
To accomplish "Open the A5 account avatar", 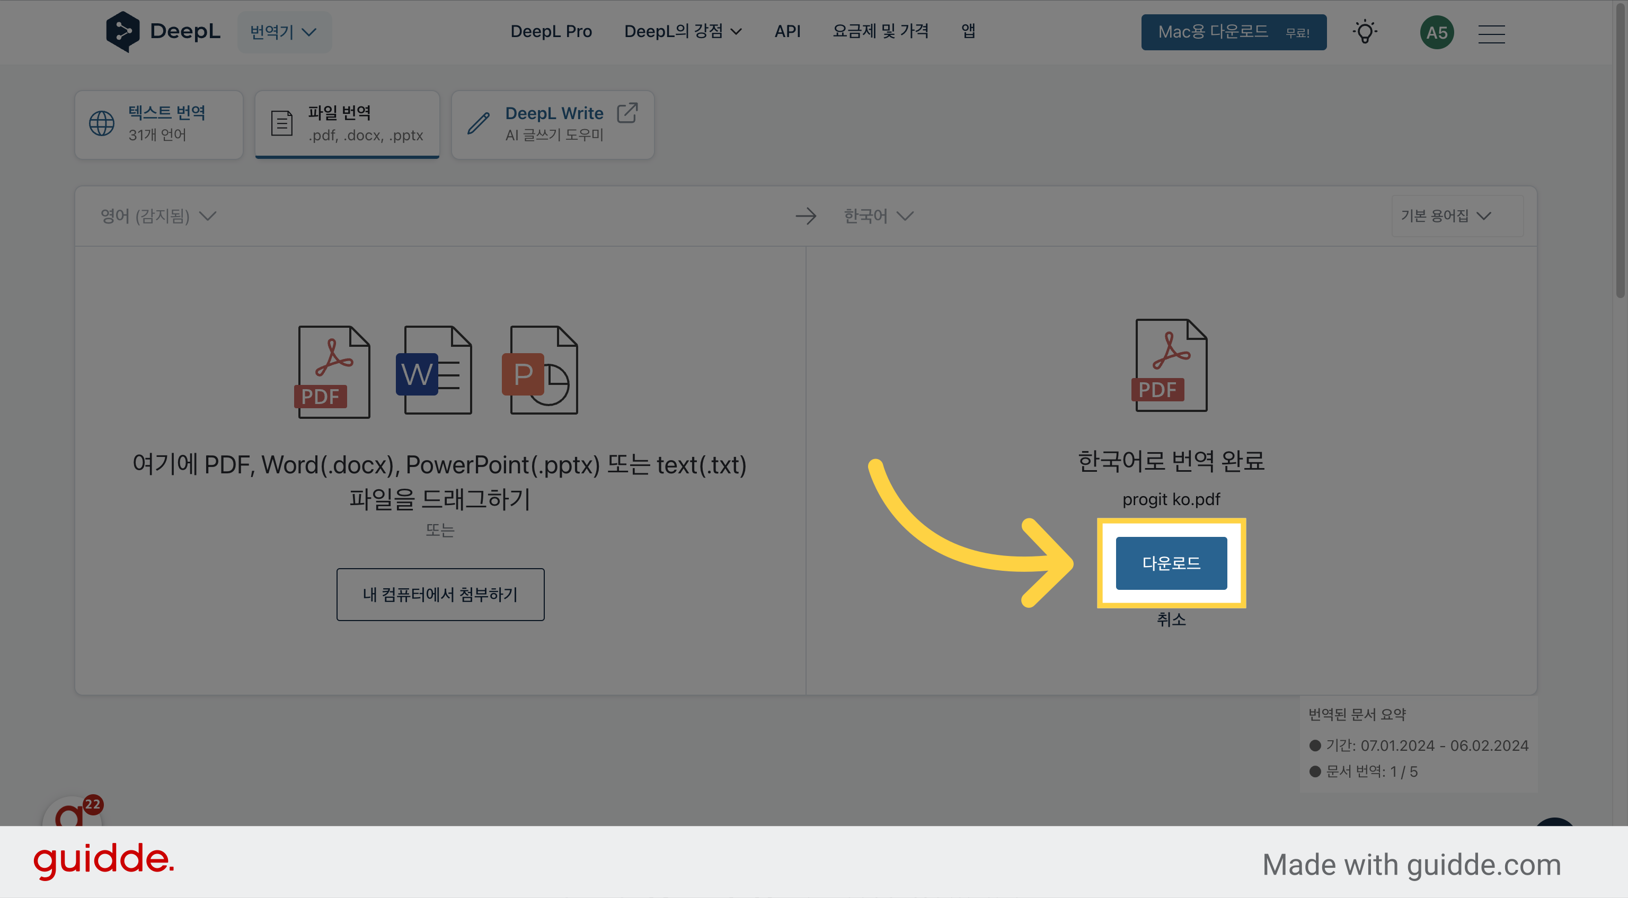I will tap(1437, 32).
